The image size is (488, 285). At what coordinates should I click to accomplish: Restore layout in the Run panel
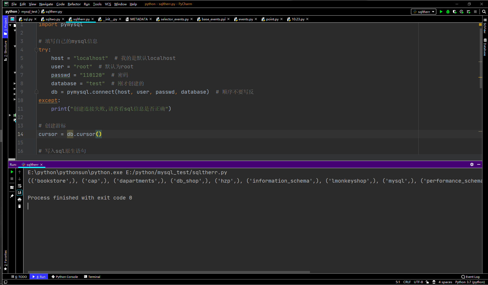point(12,187)
